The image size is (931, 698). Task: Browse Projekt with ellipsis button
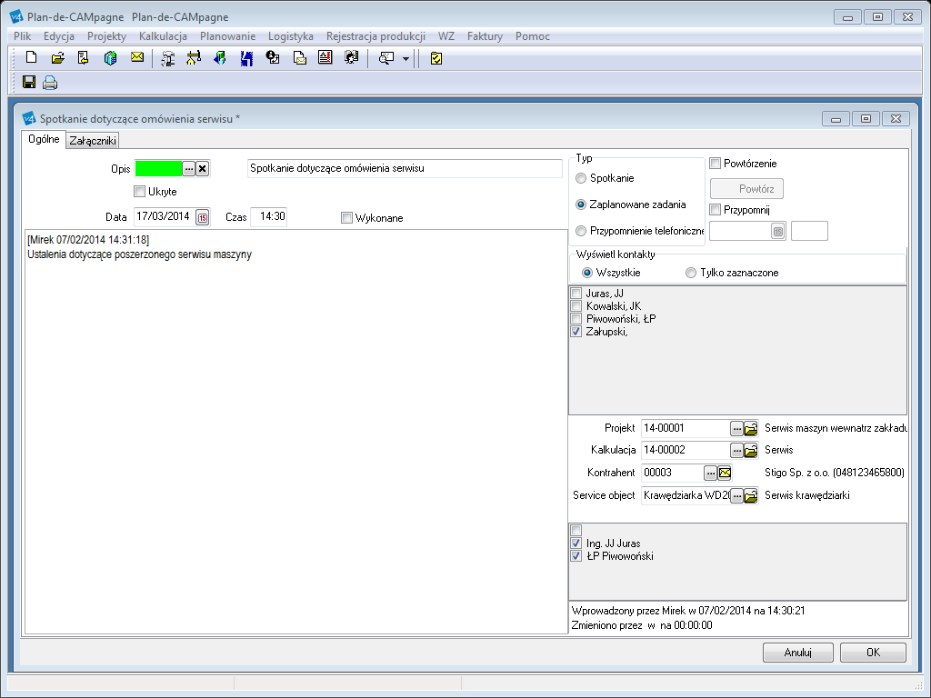coord(736,428)
